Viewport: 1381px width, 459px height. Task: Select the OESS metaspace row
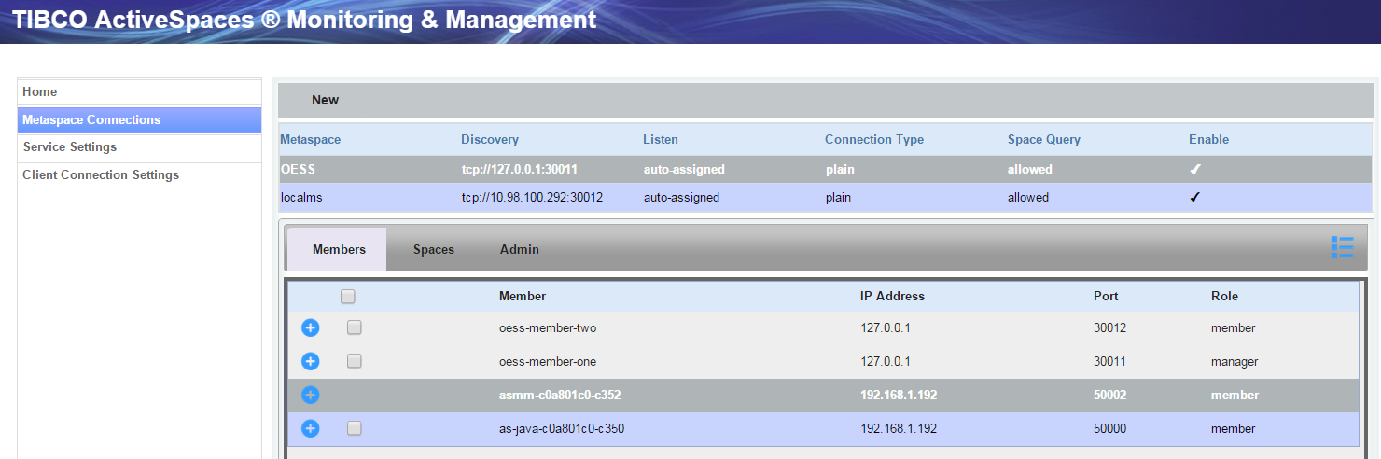click(826, 170)
